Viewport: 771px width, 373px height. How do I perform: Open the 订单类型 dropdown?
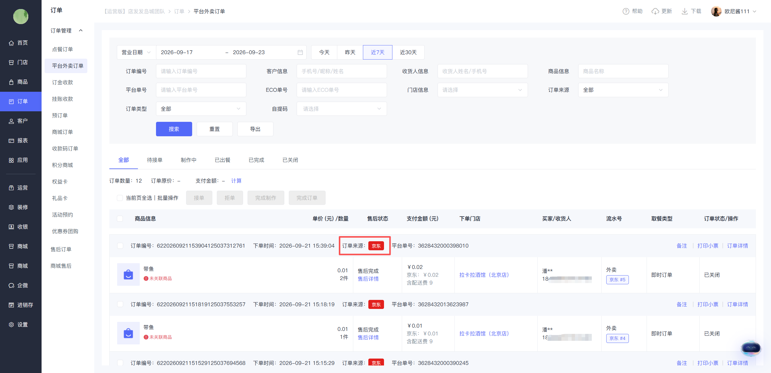[x=201, y=109]
